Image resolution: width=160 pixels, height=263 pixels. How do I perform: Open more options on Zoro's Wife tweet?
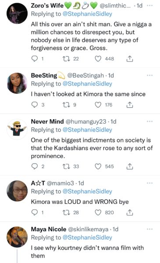point(149,5)
